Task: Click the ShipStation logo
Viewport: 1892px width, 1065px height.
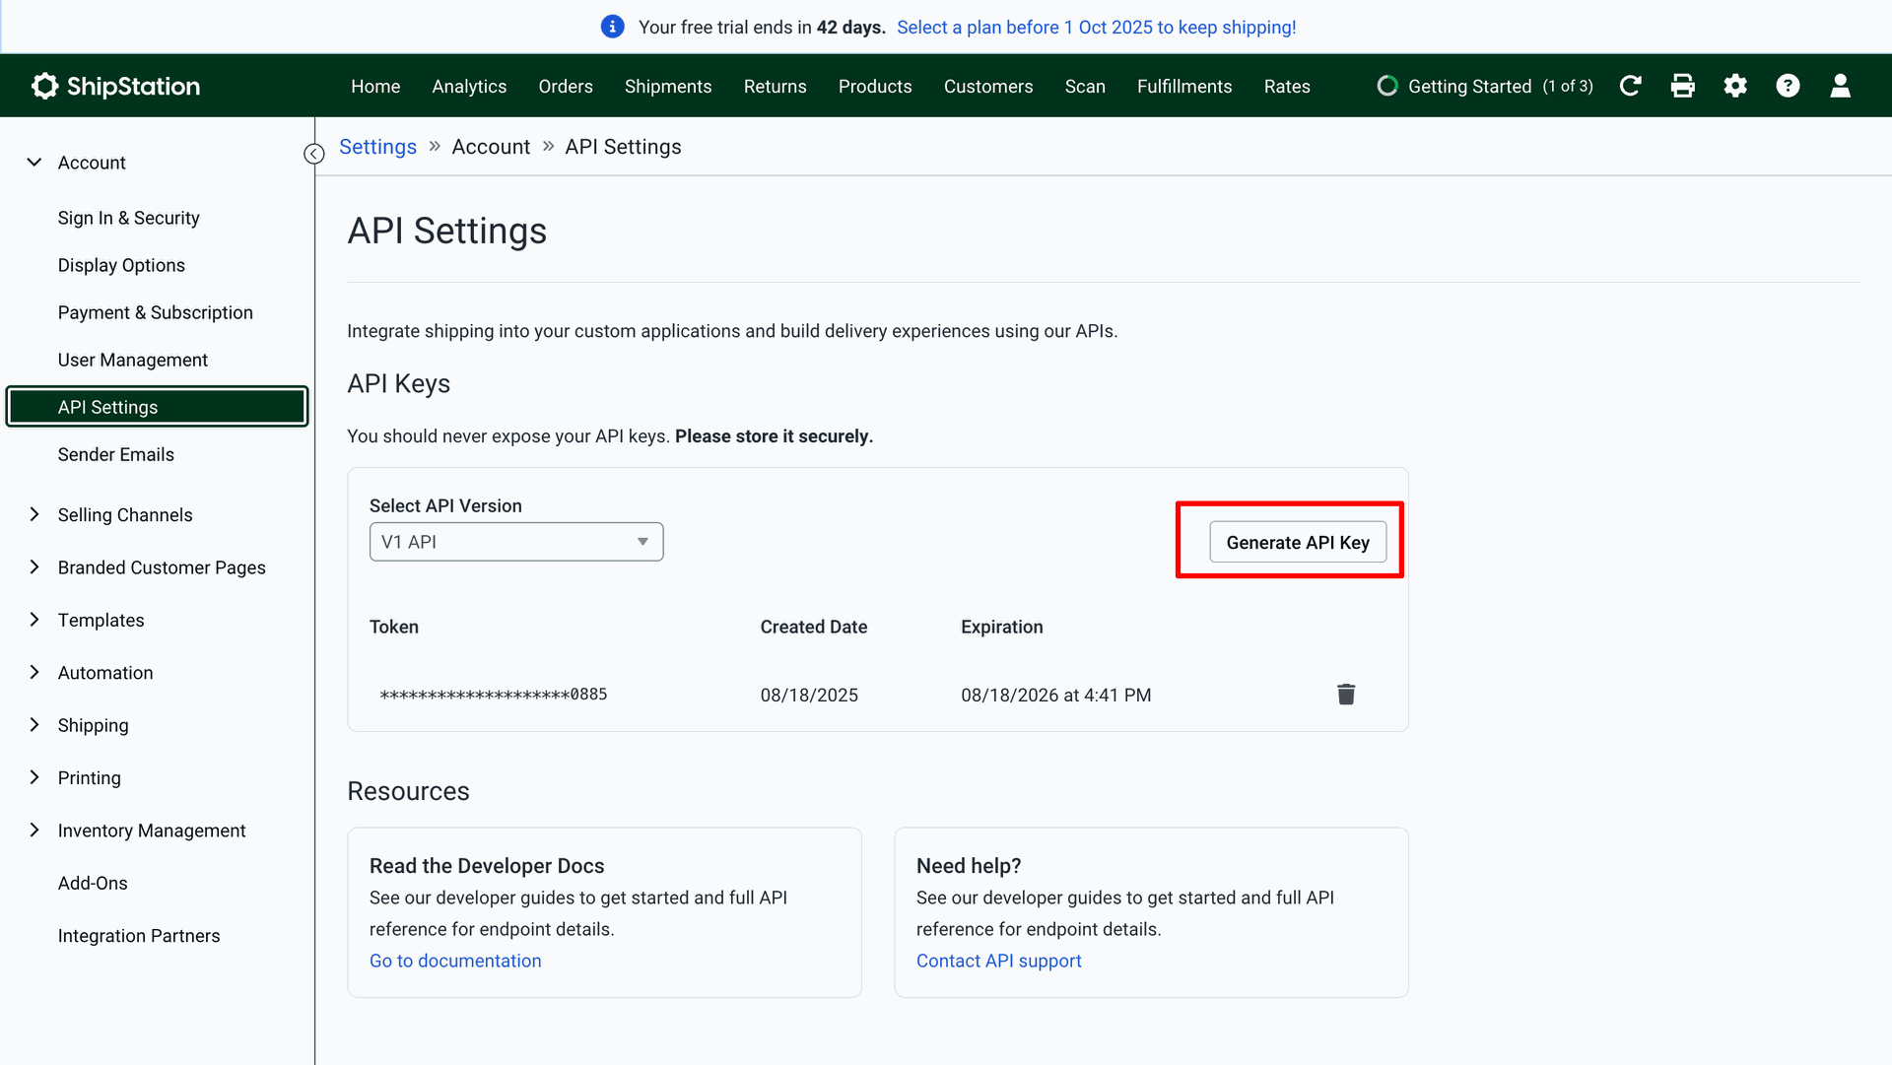Action: click(x=115, y=86)
